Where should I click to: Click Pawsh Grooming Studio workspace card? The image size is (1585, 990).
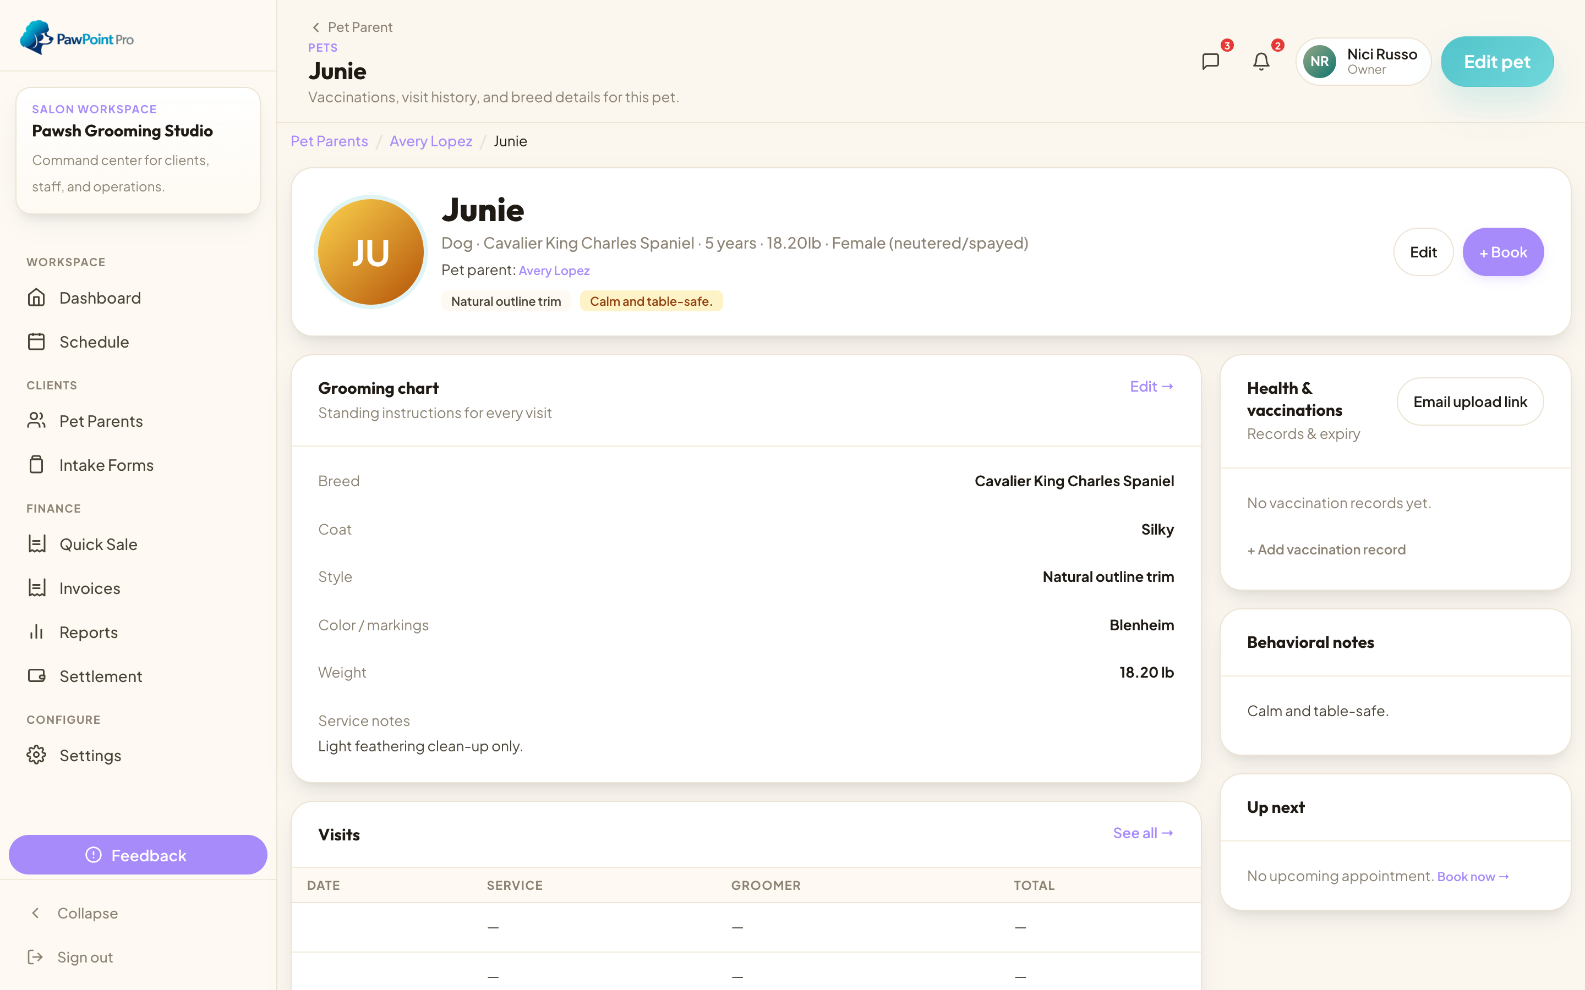(138, 151)
